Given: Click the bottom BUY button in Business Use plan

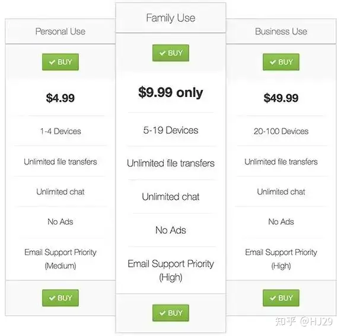Looking at the screenshot, I should pyautogui.click(x=281, y=298).
